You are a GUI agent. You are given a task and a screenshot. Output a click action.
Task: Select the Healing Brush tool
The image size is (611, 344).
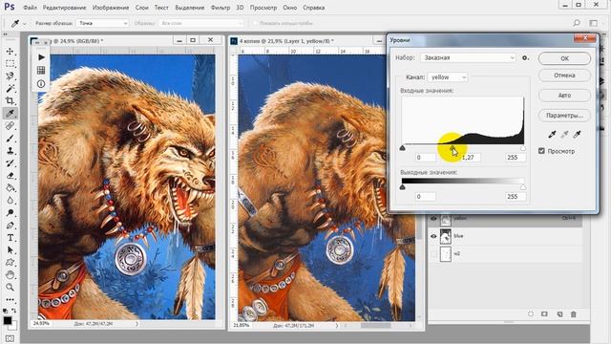tap(11, 125)
